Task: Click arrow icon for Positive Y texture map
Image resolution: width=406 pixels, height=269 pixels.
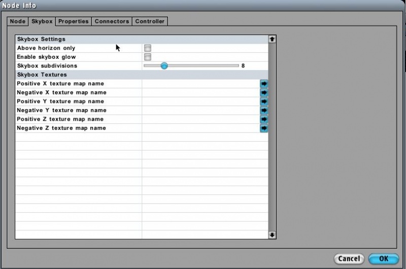Action: pyautogui.click(x=264, y=102)
